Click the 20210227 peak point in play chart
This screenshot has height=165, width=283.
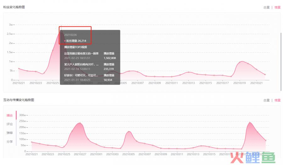click(80, 123)
